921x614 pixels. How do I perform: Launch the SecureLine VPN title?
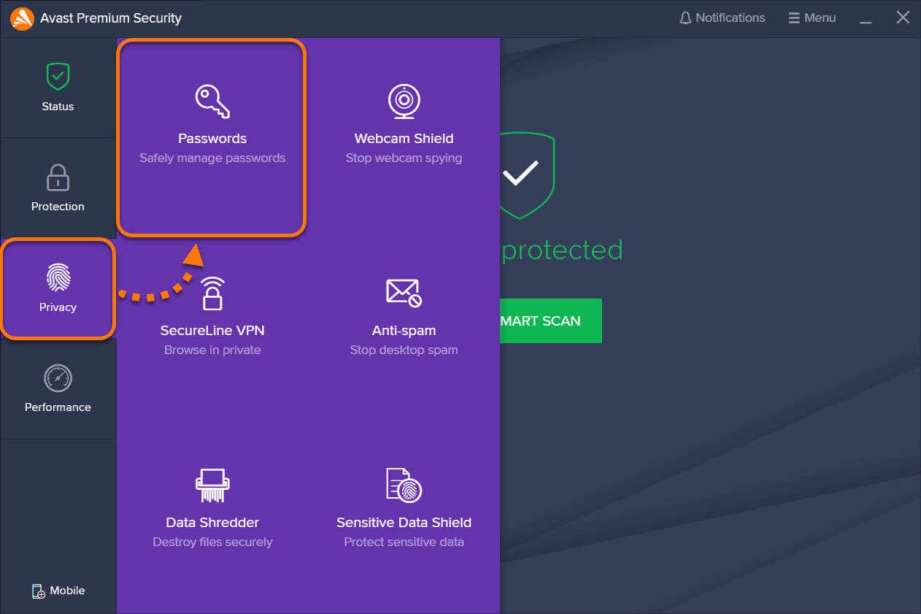click(x=212, y=331)
